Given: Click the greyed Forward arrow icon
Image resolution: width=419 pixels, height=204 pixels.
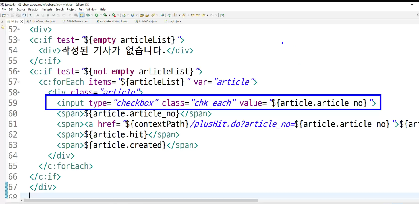Looking at the screenshot, I should click(212, 15).
